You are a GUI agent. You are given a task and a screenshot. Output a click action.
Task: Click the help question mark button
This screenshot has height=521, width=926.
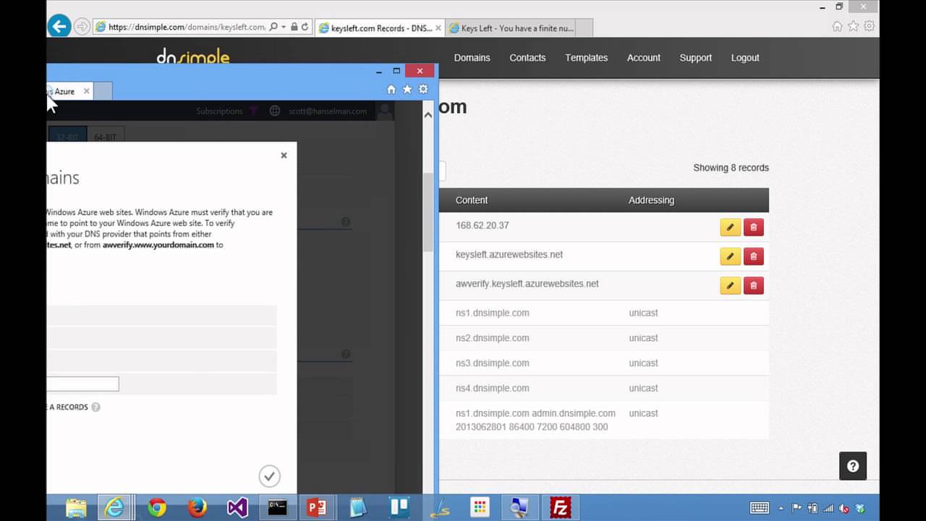pyautogui.click(x=853, y=466)
